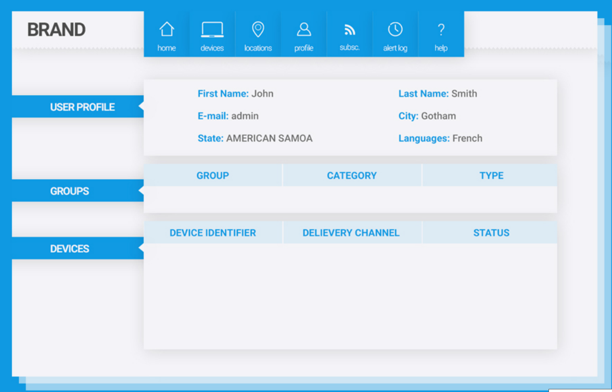Image resolution: width=612 pixels, height=392 pixels.
Task: Sort by DEVICE IDENTIFIER column header
Action: point(212,233)
